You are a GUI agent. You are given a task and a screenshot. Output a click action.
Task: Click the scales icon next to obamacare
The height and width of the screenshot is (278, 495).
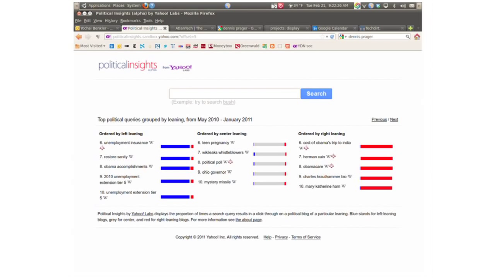332,166
